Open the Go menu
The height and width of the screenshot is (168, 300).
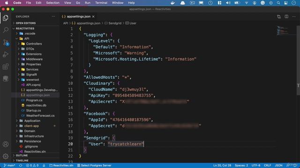(x=78, y=3)
